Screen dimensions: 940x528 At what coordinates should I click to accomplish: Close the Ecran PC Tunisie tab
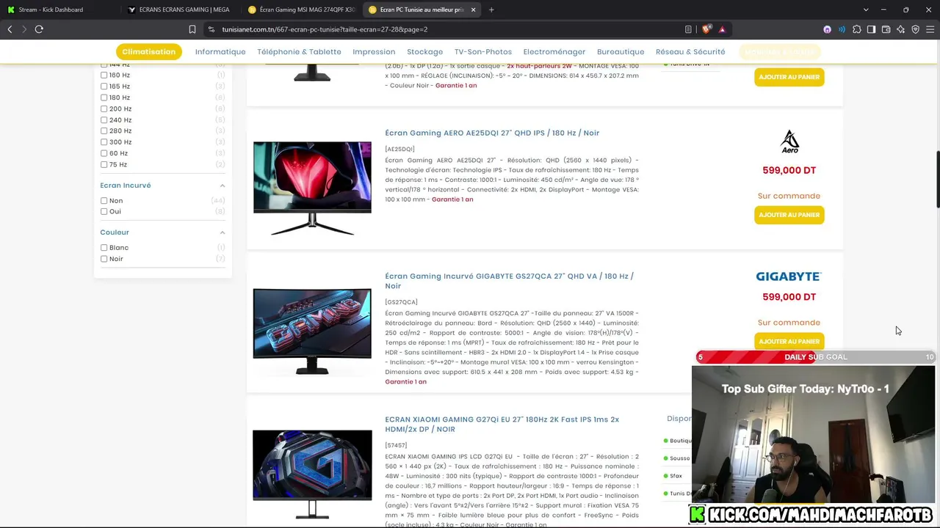coord(473,10)
